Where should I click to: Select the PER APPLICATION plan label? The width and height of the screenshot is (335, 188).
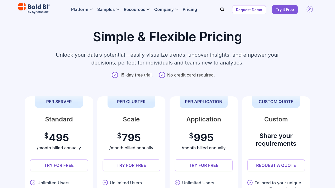pyautogui.click(x=204, y=102)
